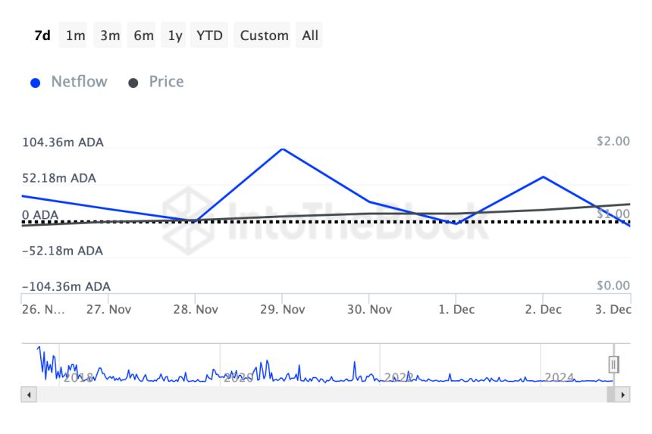Click the navigator scroll right arrow
The width and height of the screenshot is (652, 434).
click(x=622, y=395)
